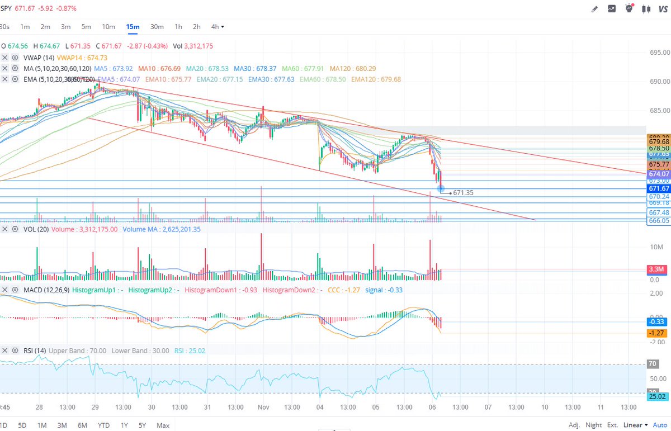Toggle the MA (5,10,20,30,60,120) visibility
Image resolution: width=671 pixels, height=431 pixels.
[14, 68]
